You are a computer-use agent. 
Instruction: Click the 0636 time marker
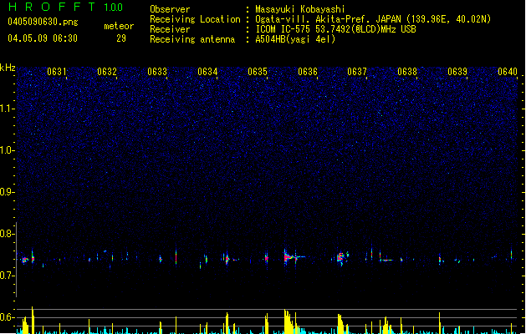[307, 72]
